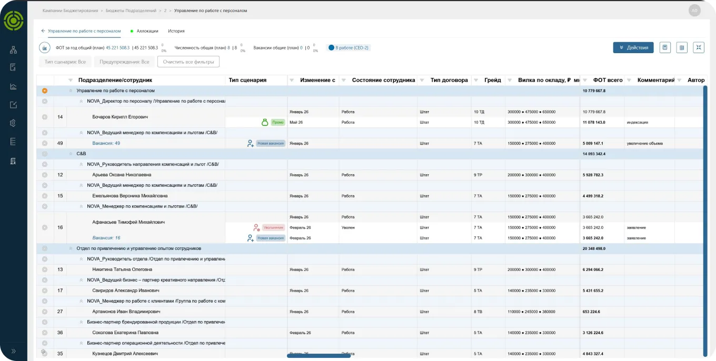
Task: Select the row marker for Бочаров Кирилл Егорович
Action: 45,117
